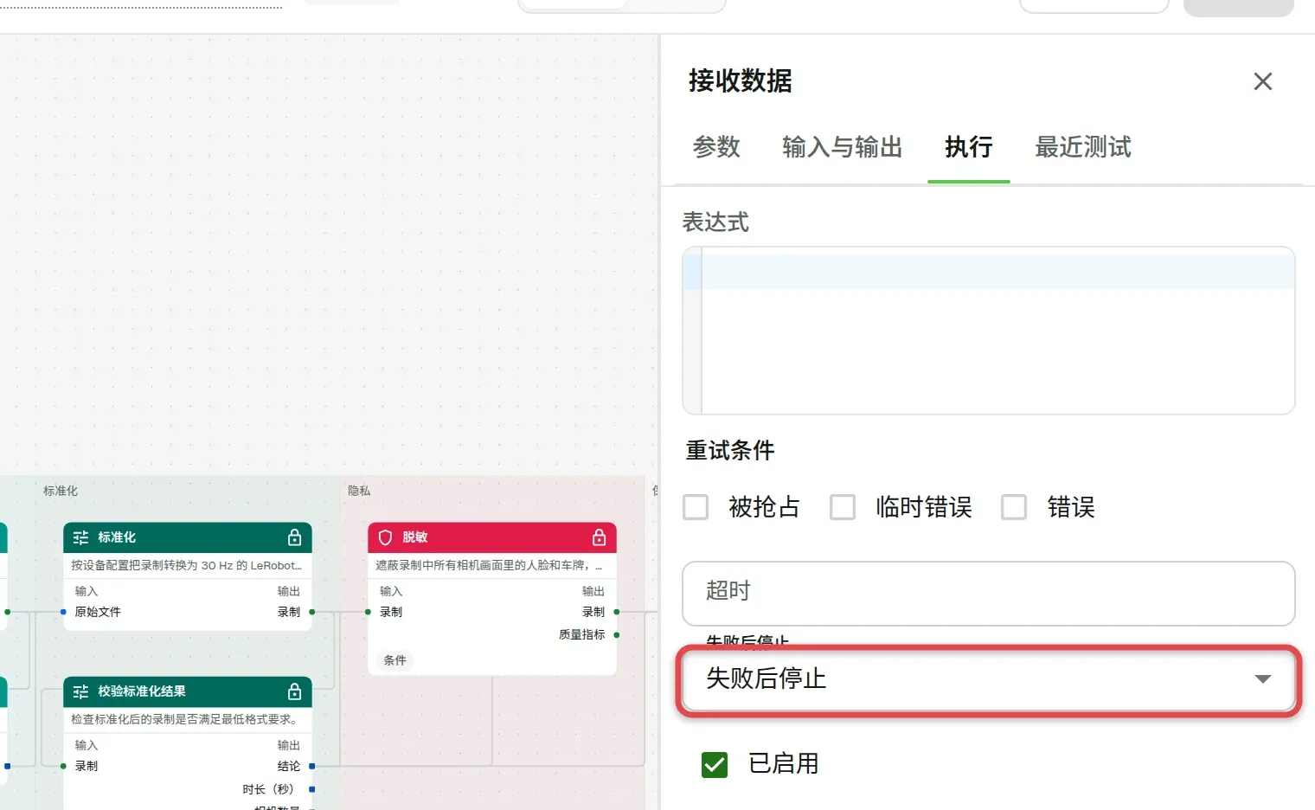Click the shield icon on 脱敏 node
Screen dimensions: 1315x810
386,537
